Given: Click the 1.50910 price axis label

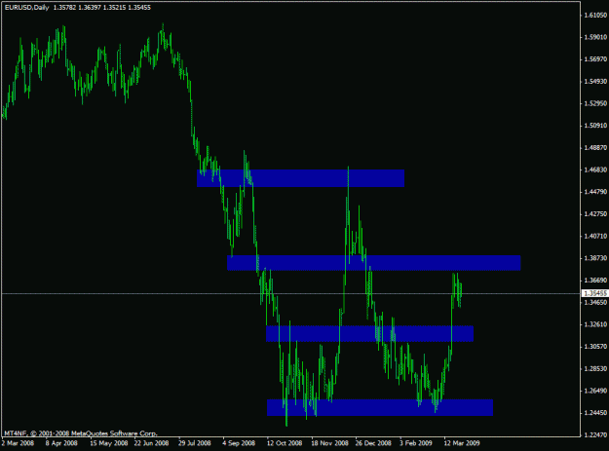Looking at the screenshot, I should point(595,126).
